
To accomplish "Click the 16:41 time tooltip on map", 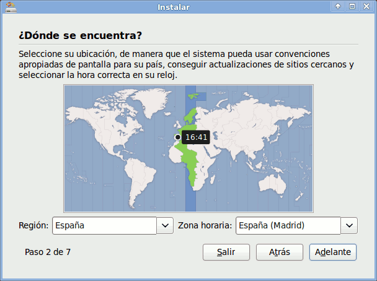I will (196, 137).
